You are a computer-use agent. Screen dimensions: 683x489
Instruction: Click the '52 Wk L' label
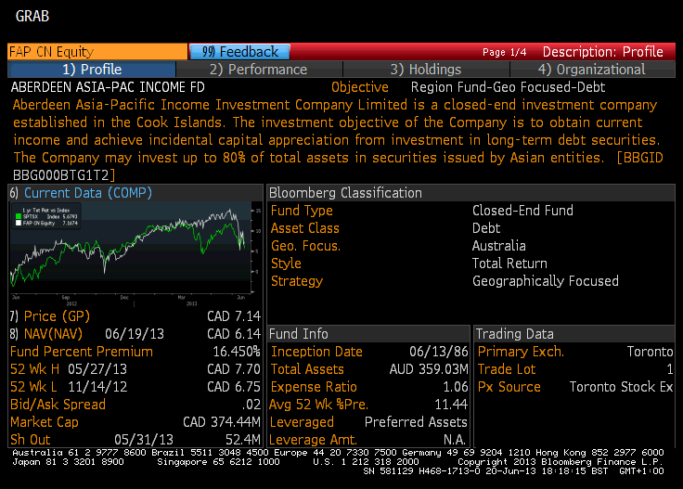[x=33, y=387]
